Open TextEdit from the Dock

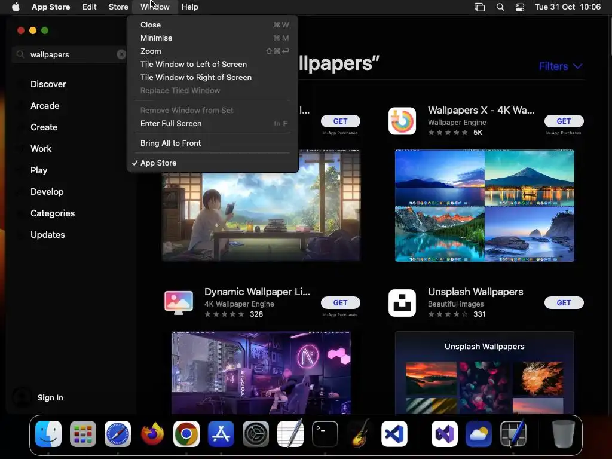pyautogui.click(x=290, y=434)
